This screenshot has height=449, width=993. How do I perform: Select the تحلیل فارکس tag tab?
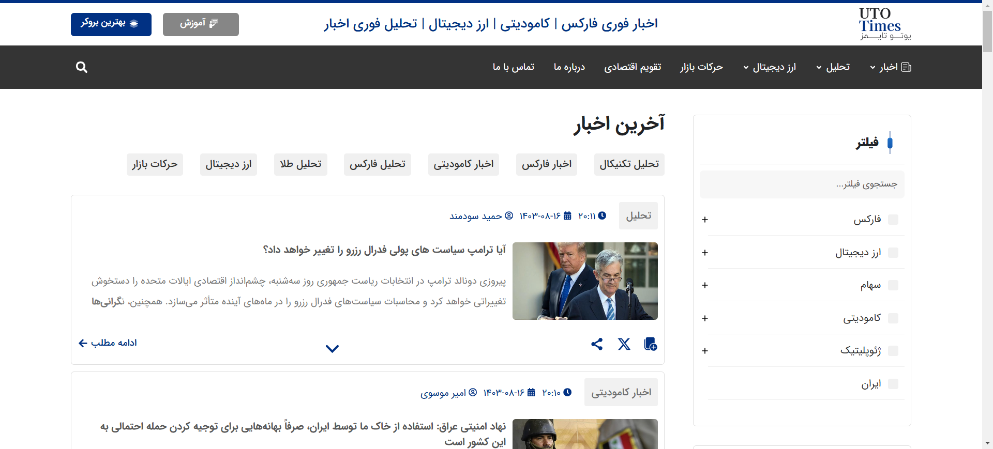point(378,164)
